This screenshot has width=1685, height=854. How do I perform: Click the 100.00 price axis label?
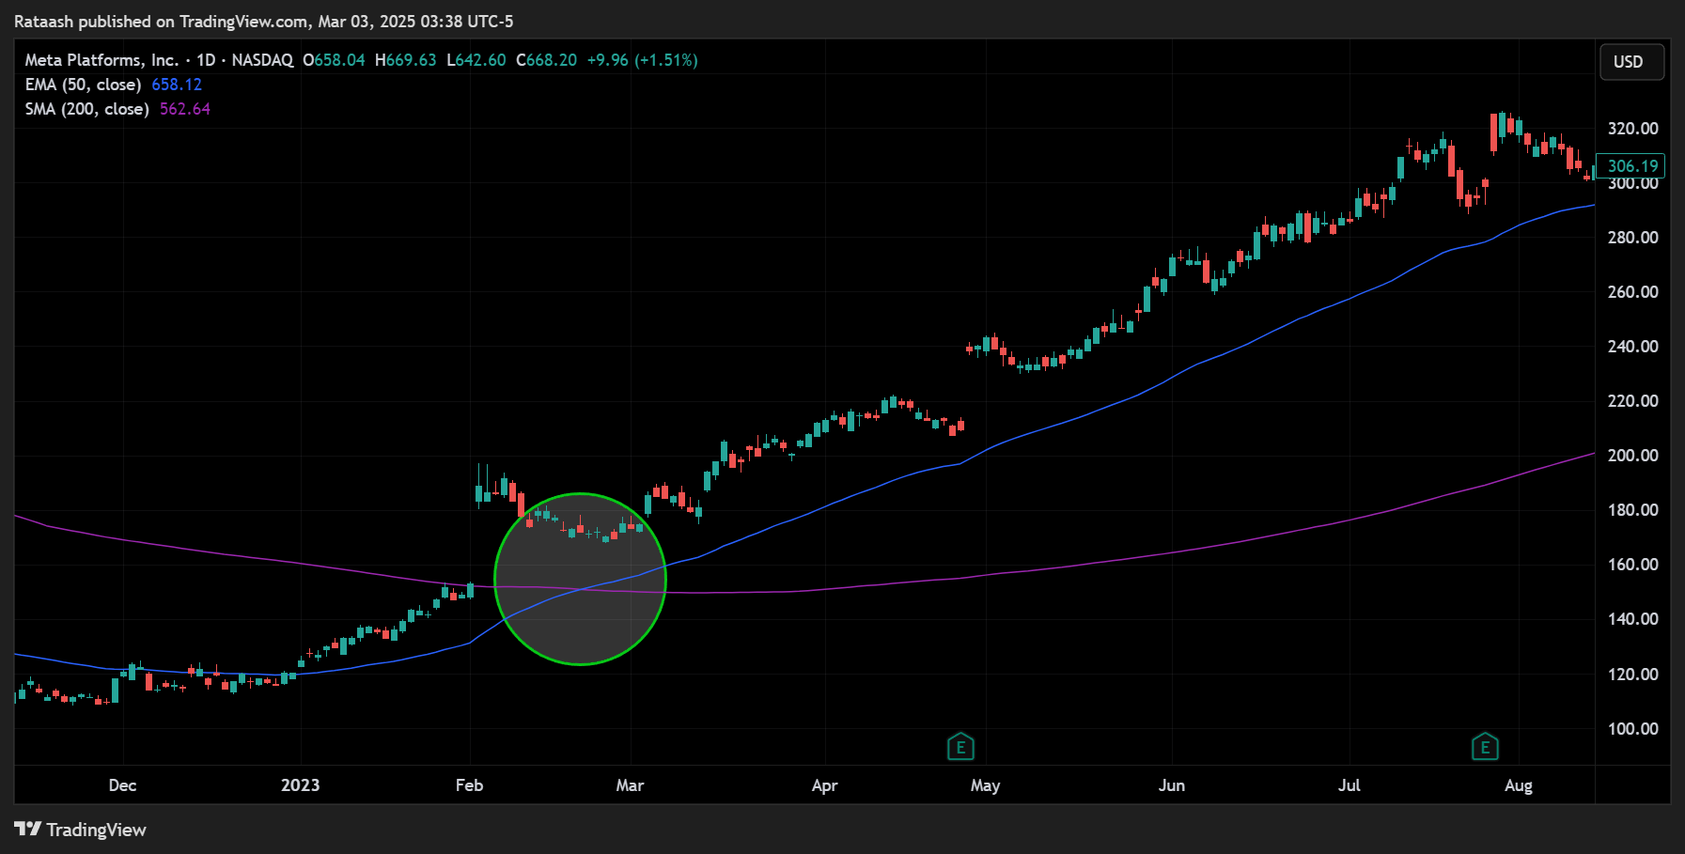[x=1632, y=729]
